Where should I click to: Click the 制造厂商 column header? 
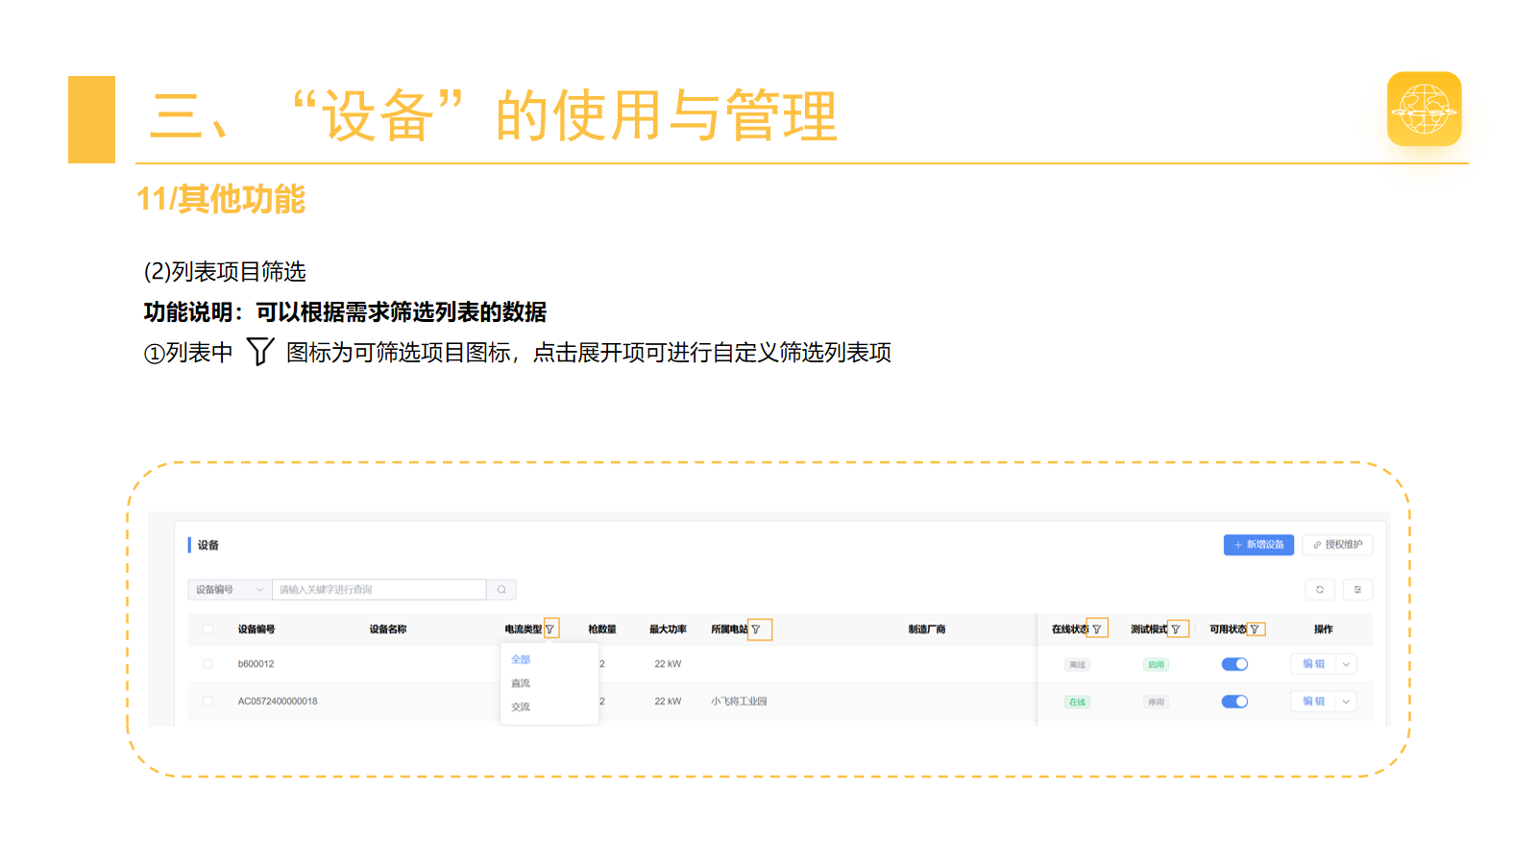click(x=927, y=630)
